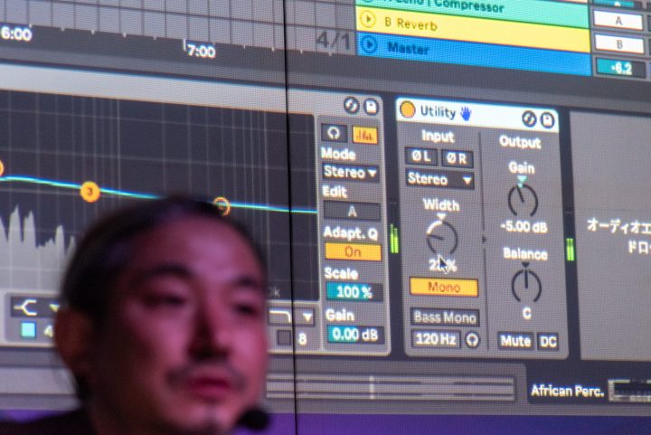Toggle EQ Eight headphone audition mode
651x435 pixels.
334,133
